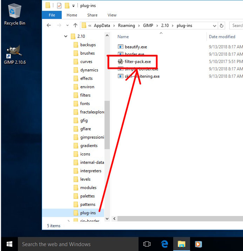Viewport: 243px width, 251px height.
Task: Open the media player taskbar icon
Action: click(x=198, y=244)
